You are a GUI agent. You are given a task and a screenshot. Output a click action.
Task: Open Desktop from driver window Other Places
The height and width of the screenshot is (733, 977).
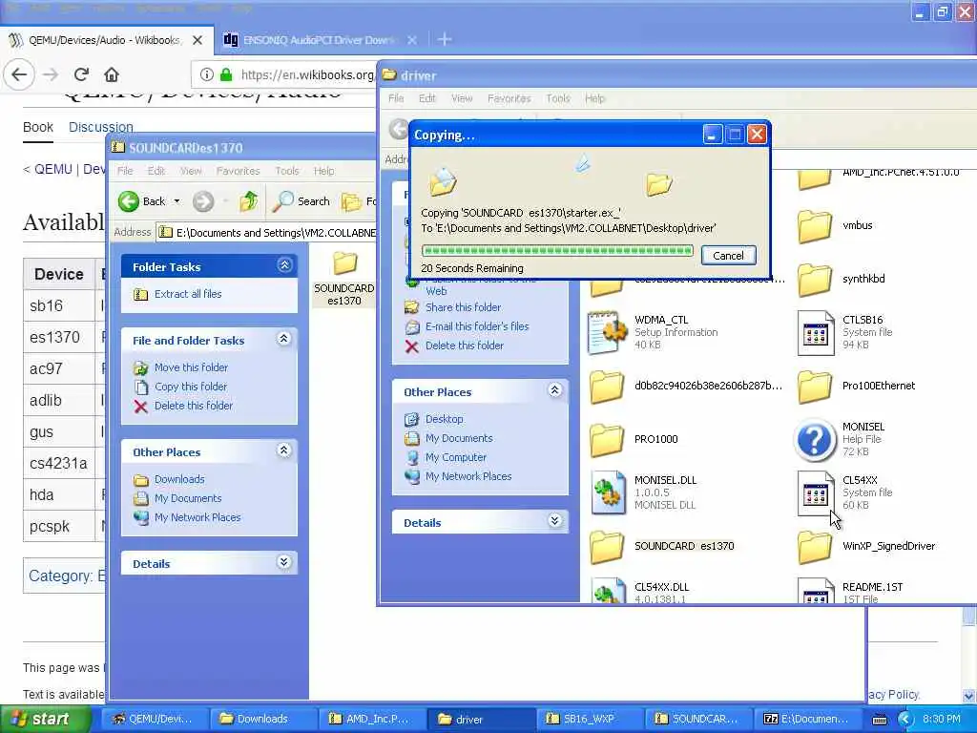[445, 419]
